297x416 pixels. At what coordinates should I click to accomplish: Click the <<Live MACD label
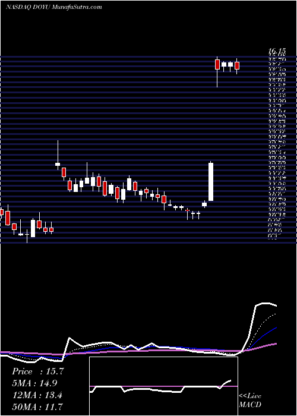click(250, 400)
